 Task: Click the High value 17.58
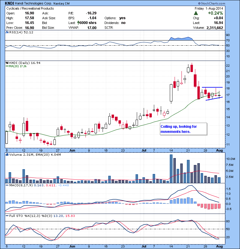(x=29, y=18)
